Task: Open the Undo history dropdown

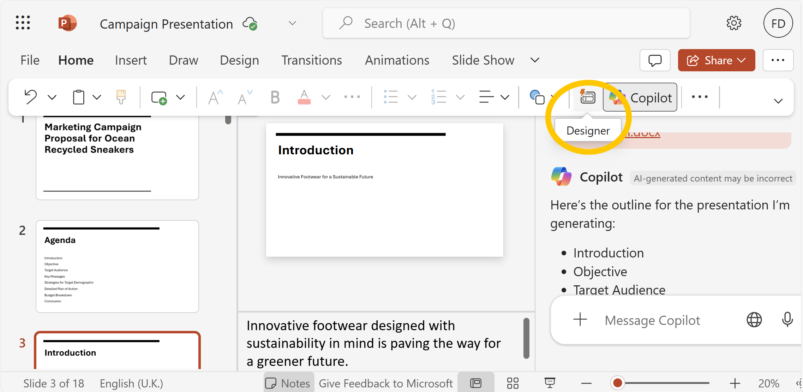Action: [x=52, y=97]
